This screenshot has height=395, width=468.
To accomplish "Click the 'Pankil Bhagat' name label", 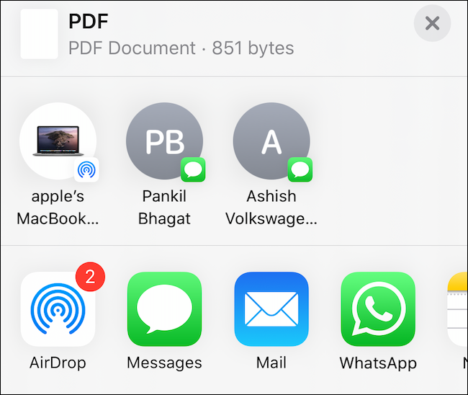I will [x=164, y=208].
